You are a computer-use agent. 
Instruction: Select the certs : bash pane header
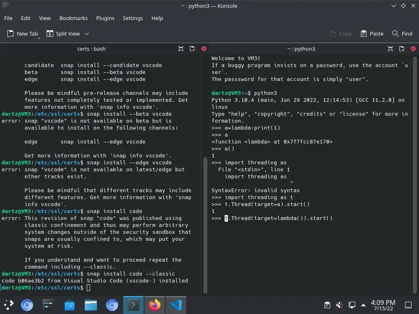click(x=91, y=49)
